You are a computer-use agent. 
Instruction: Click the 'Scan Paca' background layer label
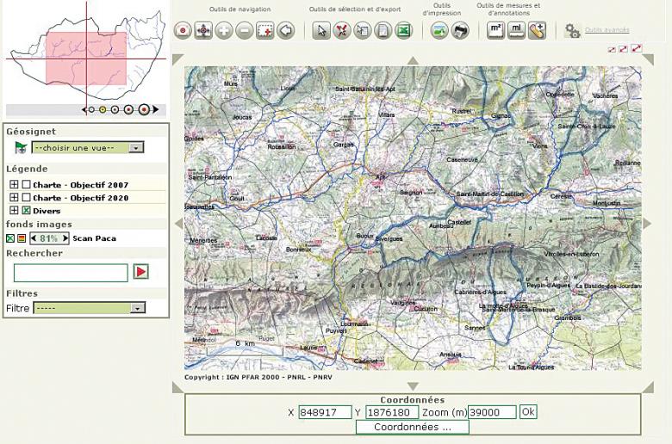pos(94,238)
